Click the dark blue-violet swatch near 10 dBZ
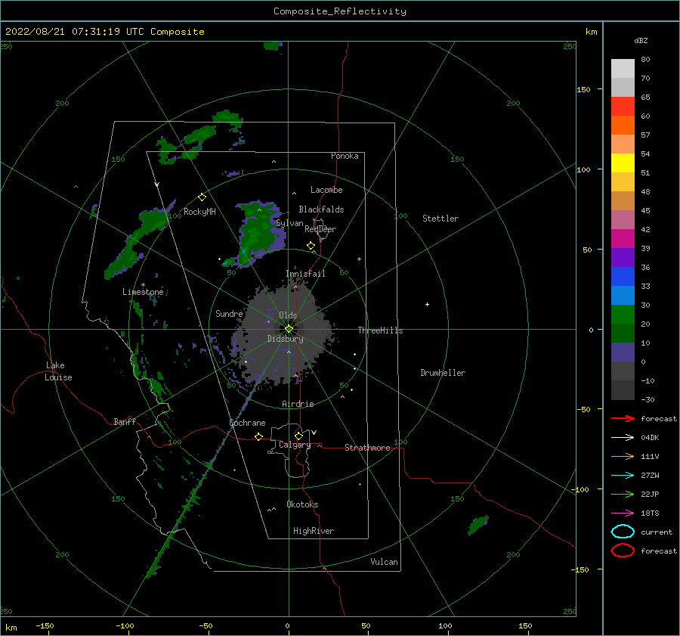 point(623,352)
